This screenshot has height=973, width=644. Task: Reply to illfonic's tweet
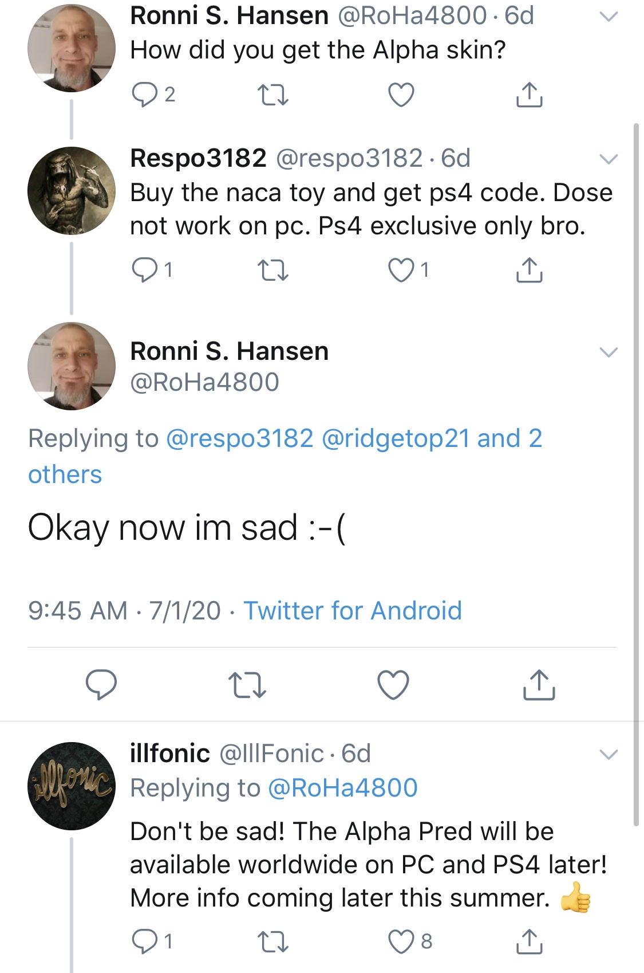[144, 941]
